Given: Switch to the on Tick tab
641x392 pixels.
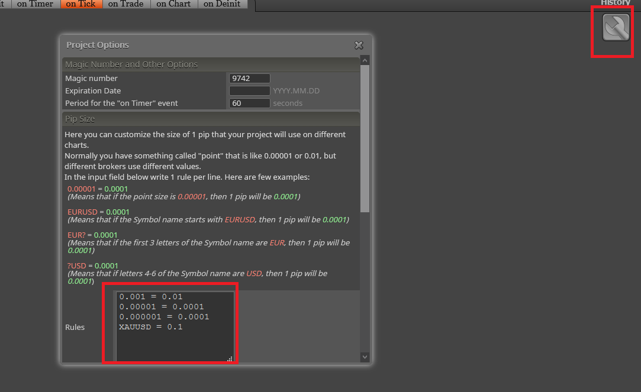Looking at the screenshot, I should tap(80, 4).
